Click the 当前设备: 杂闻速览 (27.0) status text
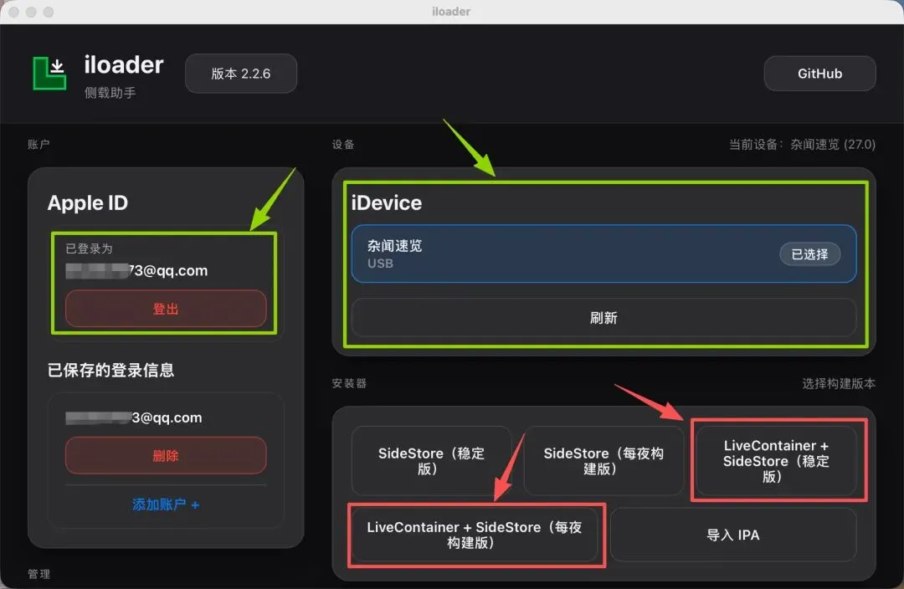The width and height of the screenshot is (904, 589). click(802, 144)
